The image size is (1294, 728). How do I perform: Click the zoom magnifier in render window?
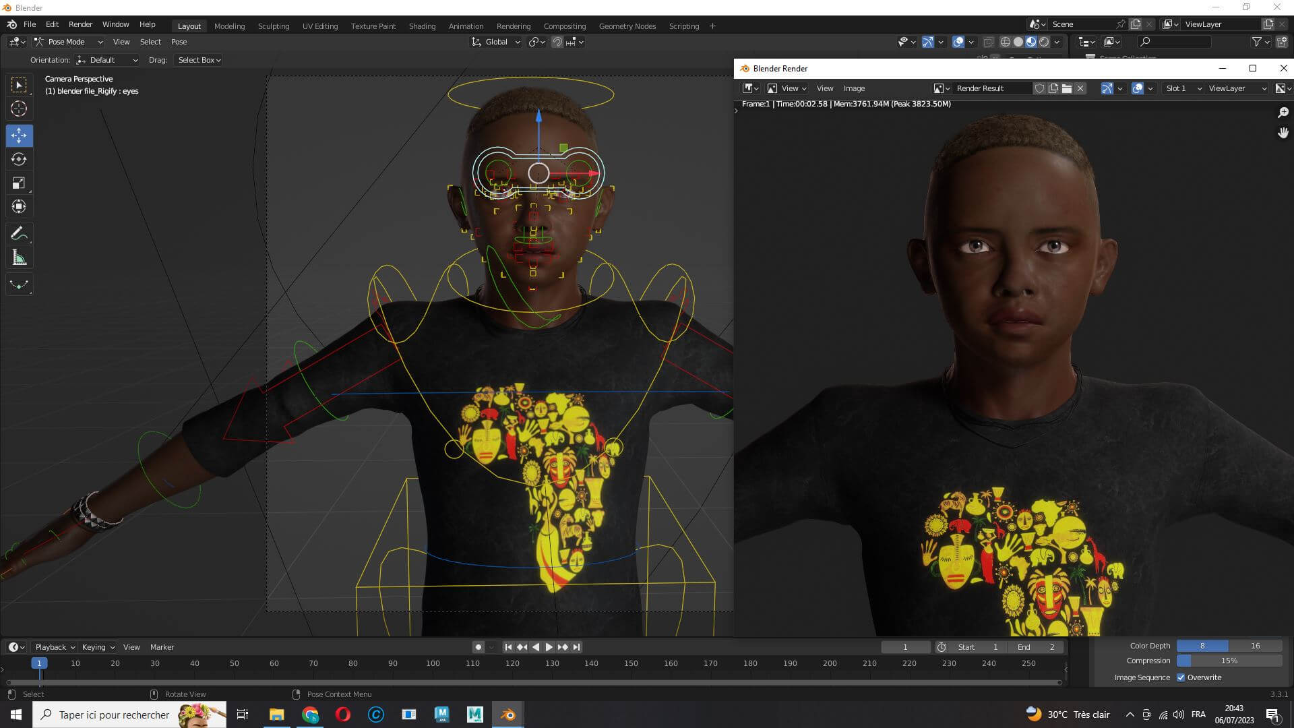pos(1283,113)
